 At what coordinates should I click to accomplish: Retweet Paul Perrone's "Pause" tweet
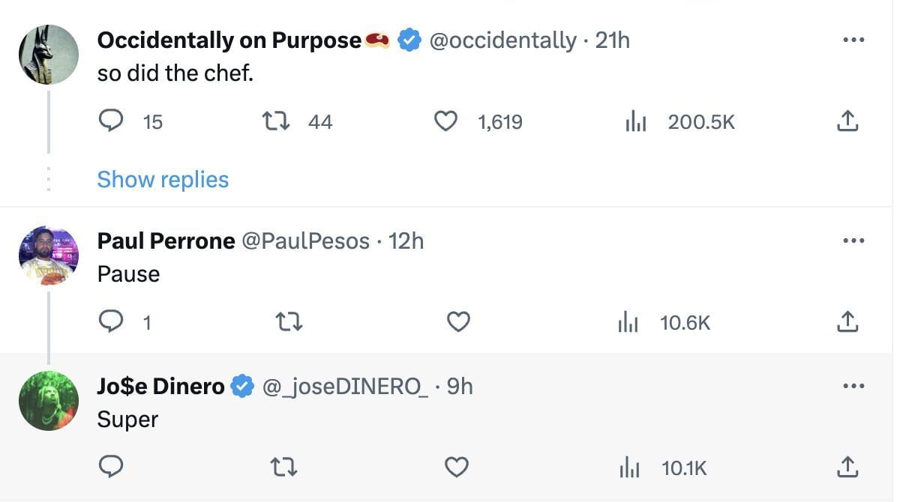point(289,322)
